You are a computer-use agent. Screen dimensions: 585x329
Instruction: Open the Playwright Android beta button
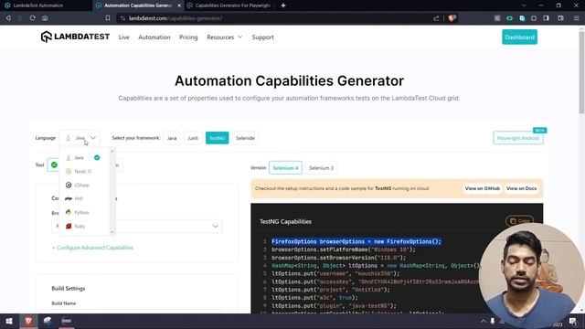[x=518, y=138]
